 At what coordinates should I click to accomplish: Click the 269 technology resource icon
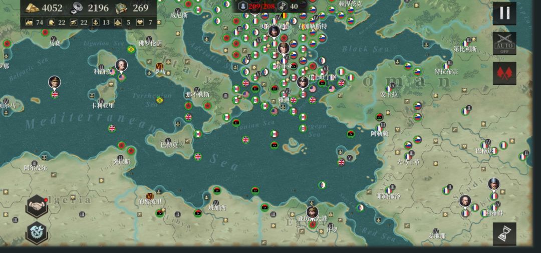[121, 8]
